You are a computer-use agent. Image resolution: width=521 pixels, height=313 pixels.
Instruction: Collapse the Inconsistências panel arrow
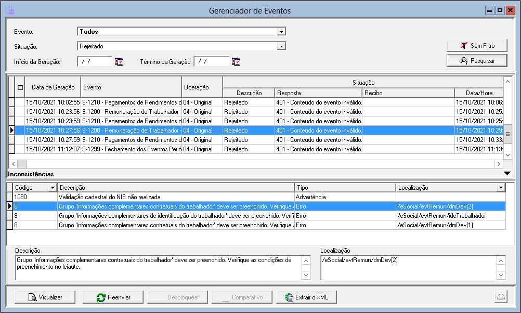coord(507,174)
